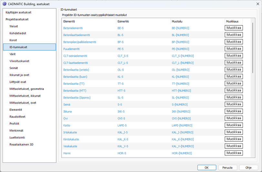The height and width of the screenshot is (172, 262).
Task: Edit the Puuelementti ID format
Action: click(x=234, y=49)
